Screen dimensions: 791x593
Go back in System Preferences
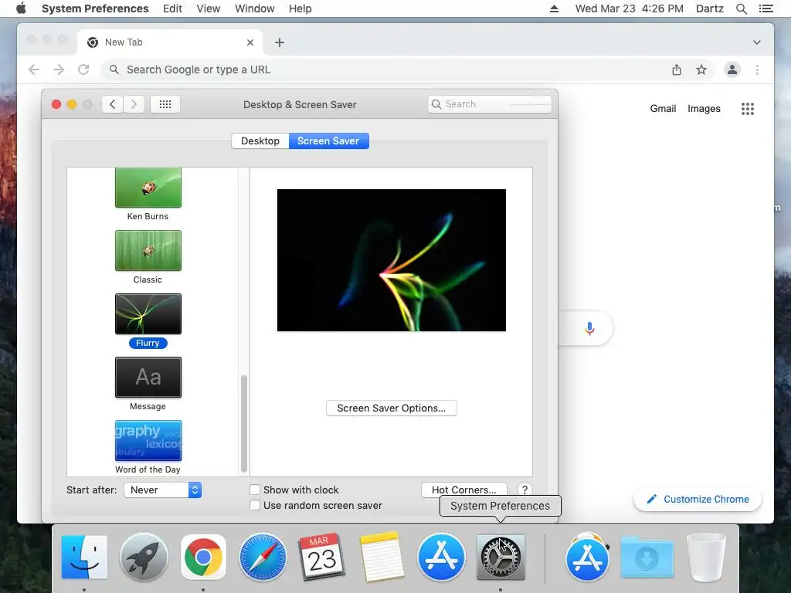pyautogui.click(x=113, y=104)
